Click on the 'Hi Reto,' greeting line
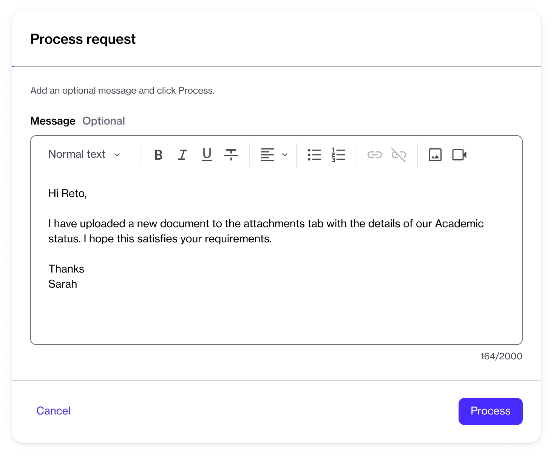This screenshot has height=456, width=553. pos(68,194)
